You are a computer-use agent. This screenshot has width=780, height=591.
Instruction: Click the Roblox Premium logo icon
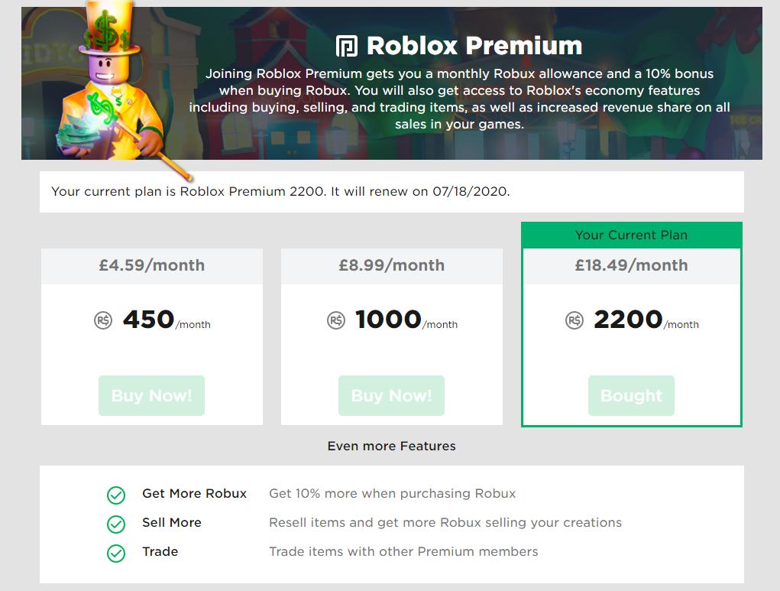[x=347, y=47]
